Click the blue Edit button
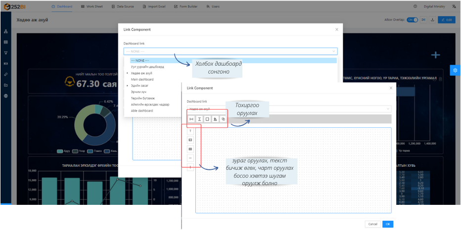This screenshot has width=461, height=231. [x=447, y=20]
